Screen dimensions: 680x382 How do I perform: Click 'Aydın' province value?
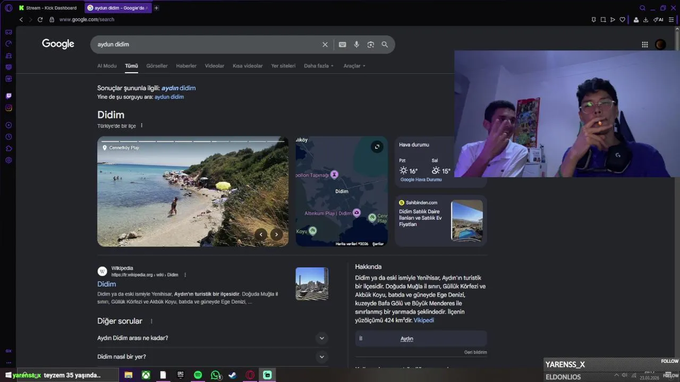[407, 338]
